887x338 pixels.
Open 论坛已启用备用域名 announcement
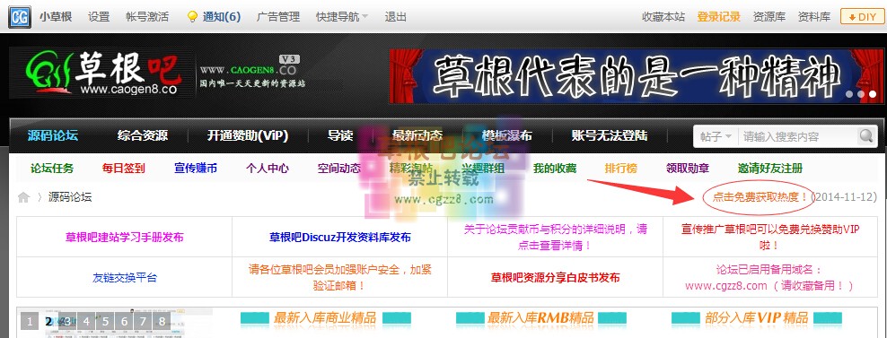coord(770,277)
